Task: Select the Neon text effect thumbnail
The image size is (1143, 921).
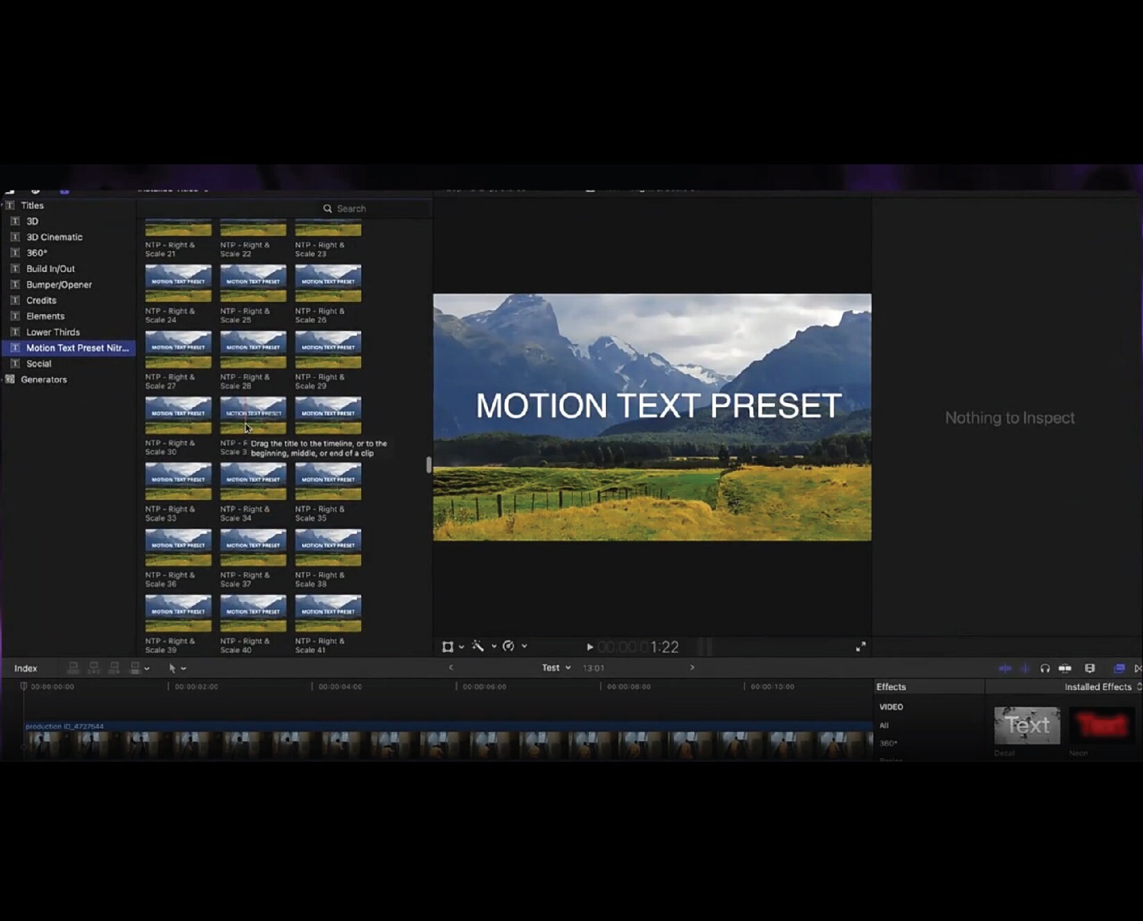Action: pyautogui.click(x=1102, y=725)
